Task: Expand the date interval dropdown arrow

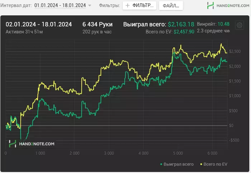Action: (x=90, y=6)
